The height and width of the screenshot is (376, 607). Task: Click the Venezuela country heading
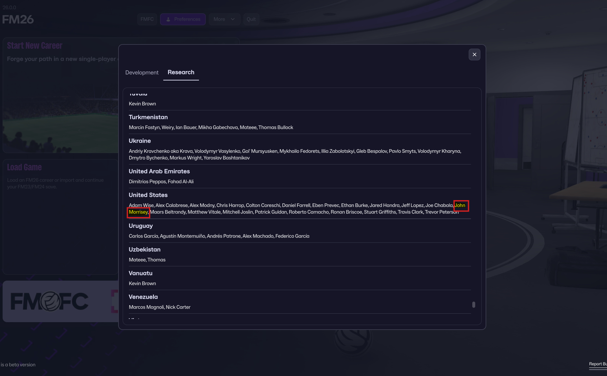pos(143,297)
